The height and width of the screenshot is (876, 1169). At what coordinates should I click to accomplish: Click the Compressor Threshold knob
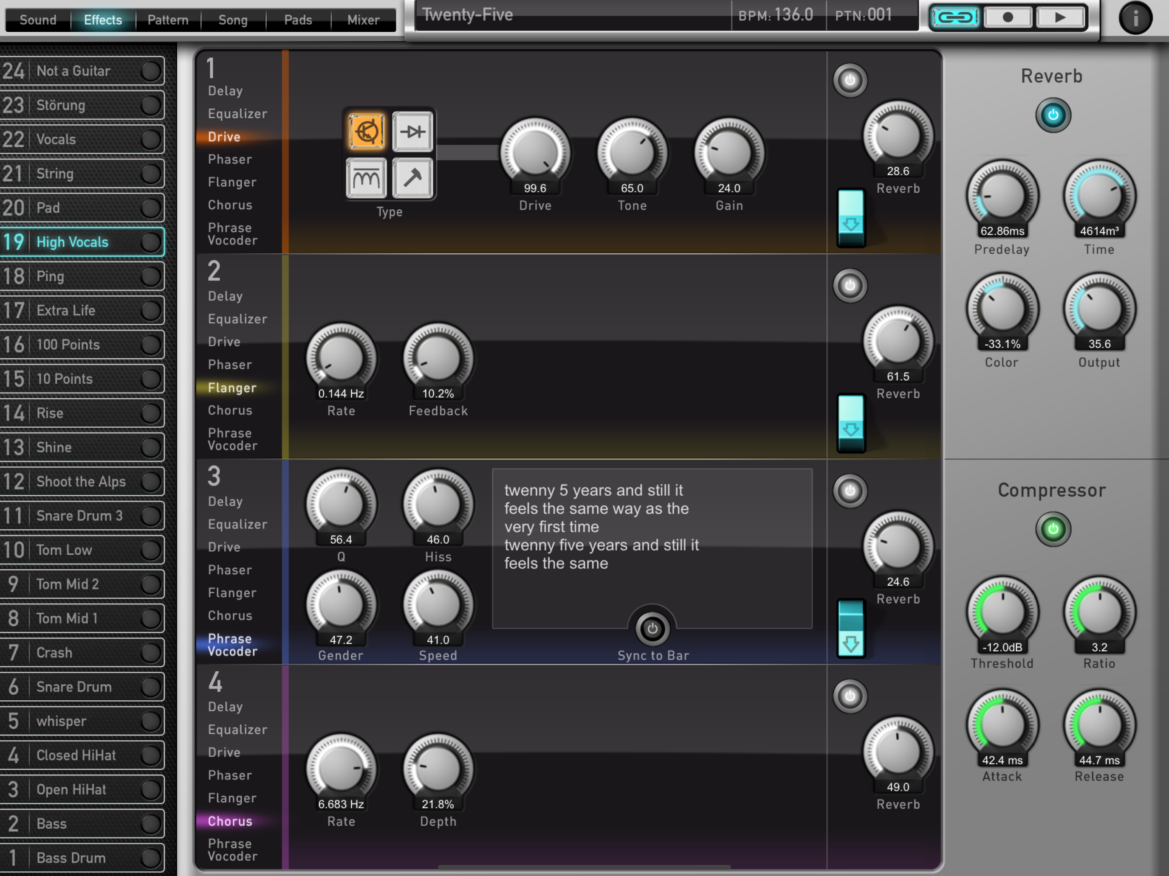pyautogui.click(x=1002, y=612)
